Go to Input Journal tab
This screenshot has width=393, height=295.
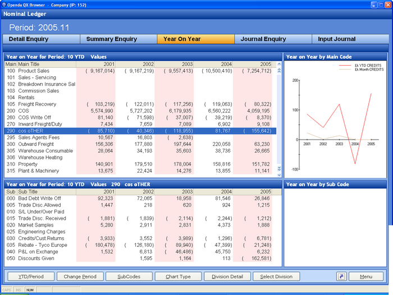coord(350,39)
